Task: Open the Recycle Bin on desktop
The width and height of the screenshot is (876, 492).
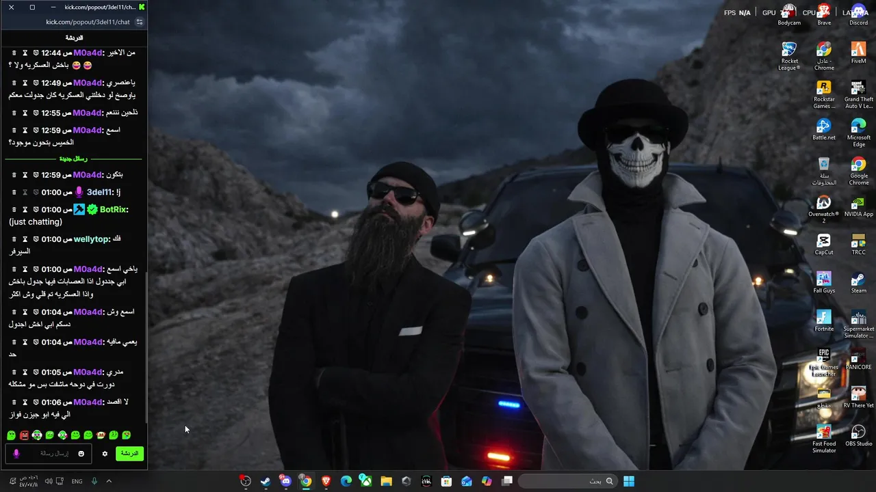Action: [824, 171]
